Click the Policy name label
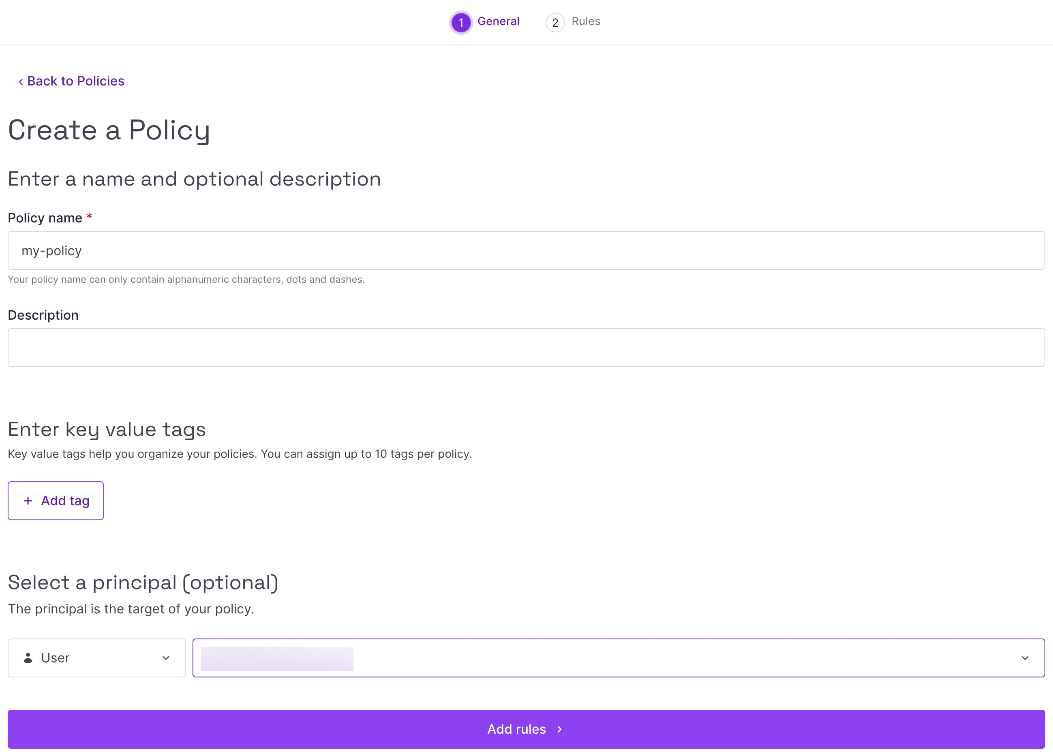 click(x=45, y=218)
